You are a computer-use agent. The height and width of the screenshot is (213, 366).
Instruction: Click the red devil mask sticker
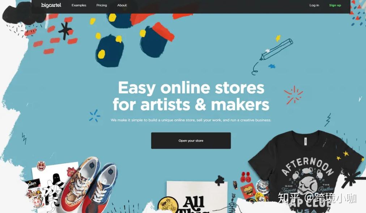click(41, 166)
